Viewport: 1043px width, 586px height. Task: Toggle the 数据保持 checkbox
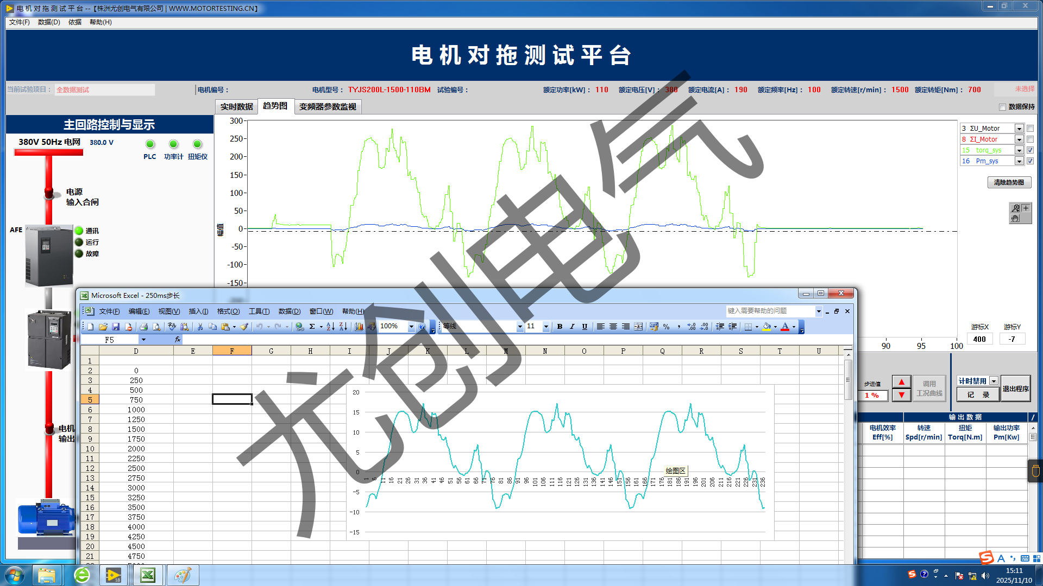tap(1003, 107)
